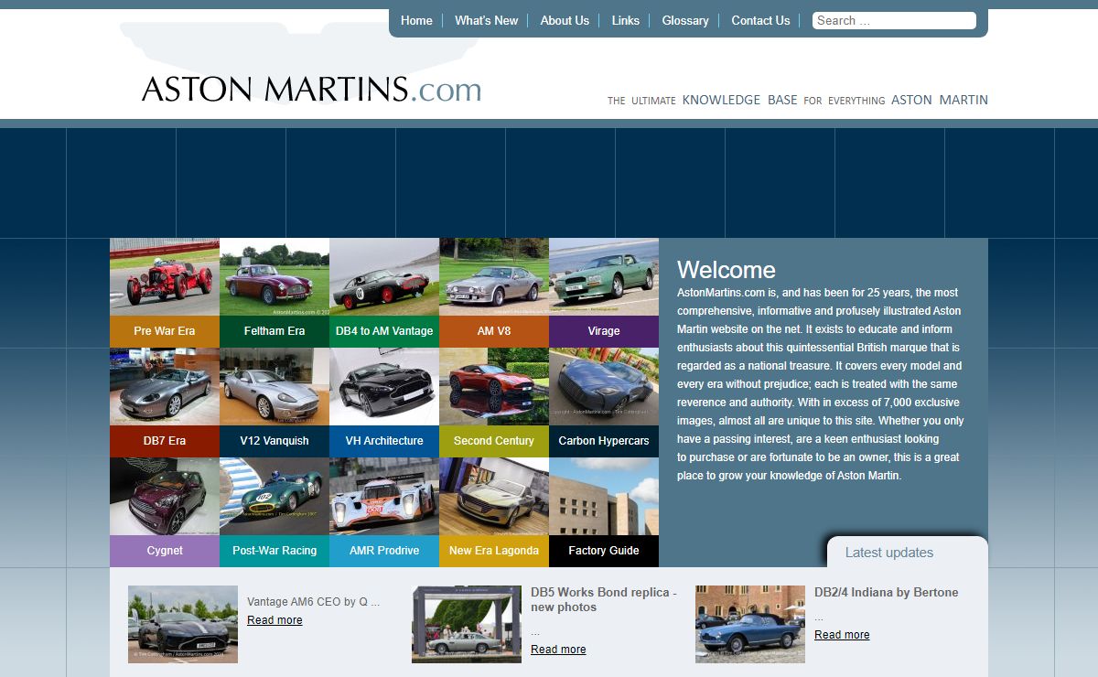Open the Vantage AM6 CEO thumbnail
This screenshot has width=1098, height=677.
pos(183,624)
